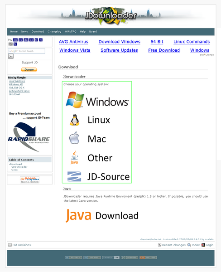Click the Chimeric footer badge
The image size is (221, 272).
tap(111, 257)
